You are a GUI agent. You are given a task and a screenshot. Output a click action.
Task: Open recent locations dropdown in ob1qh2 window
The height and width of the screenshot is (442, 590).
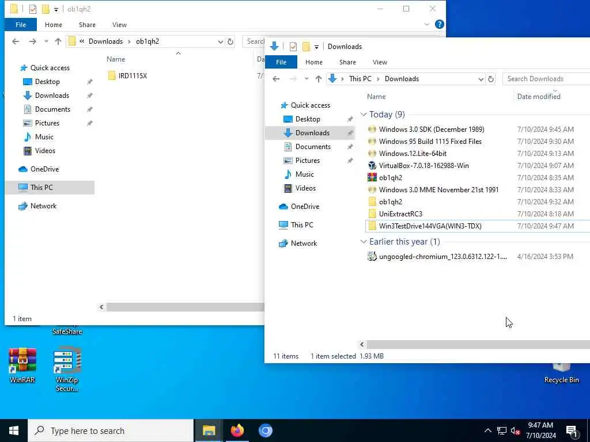click(x=46, y=41)
